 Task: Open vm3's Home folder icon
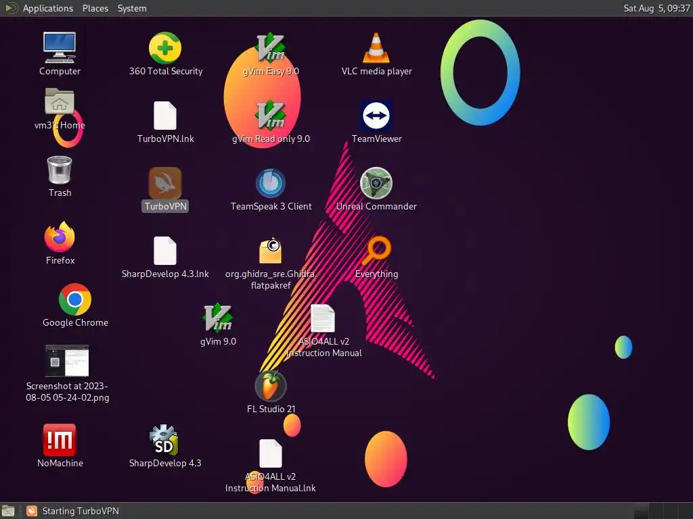[x=60, y=101]
